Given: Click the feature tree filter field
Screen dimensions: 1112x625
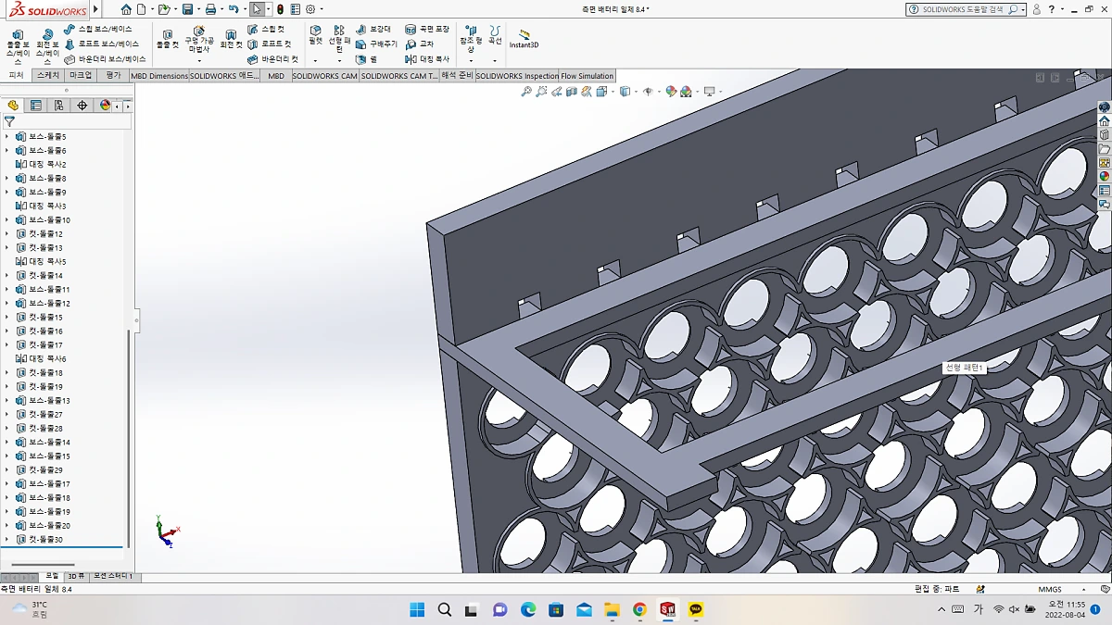Looking at the screenshot, I should tap(67, 121).
